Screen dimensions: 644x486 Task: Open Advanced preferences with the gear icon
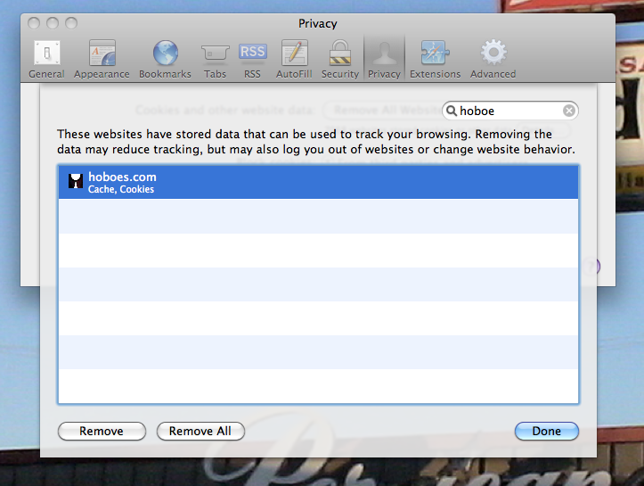click(x=493, y=58)
